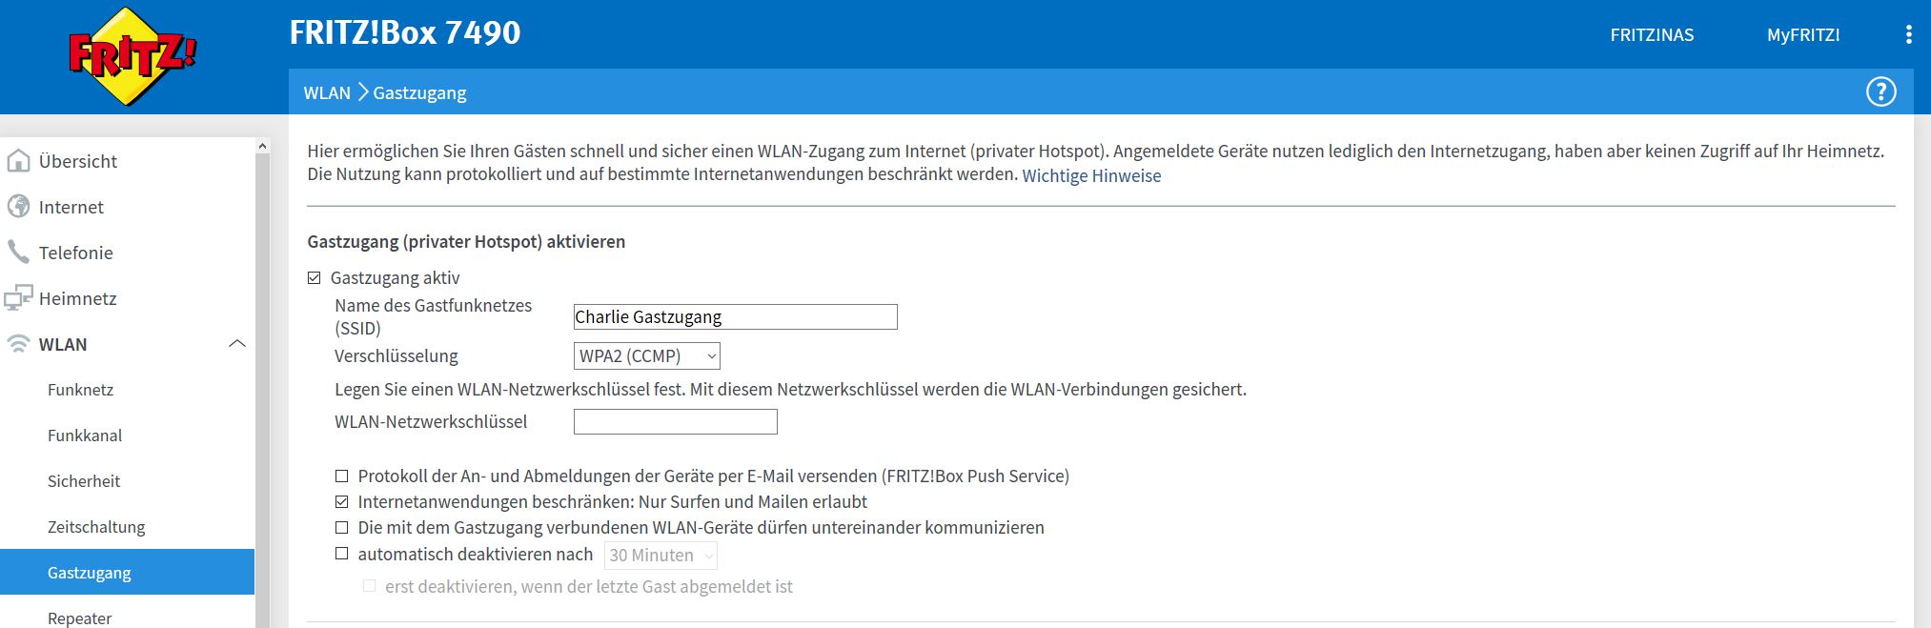The image size is (1931, 628).
Task: Click the guest SSID name field
Action: tap(735, 317)
